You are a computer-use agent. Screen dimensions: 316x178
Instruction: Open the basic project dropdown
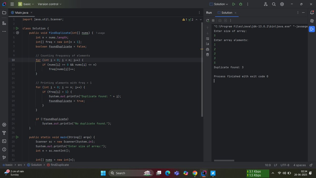click(26, 4)
